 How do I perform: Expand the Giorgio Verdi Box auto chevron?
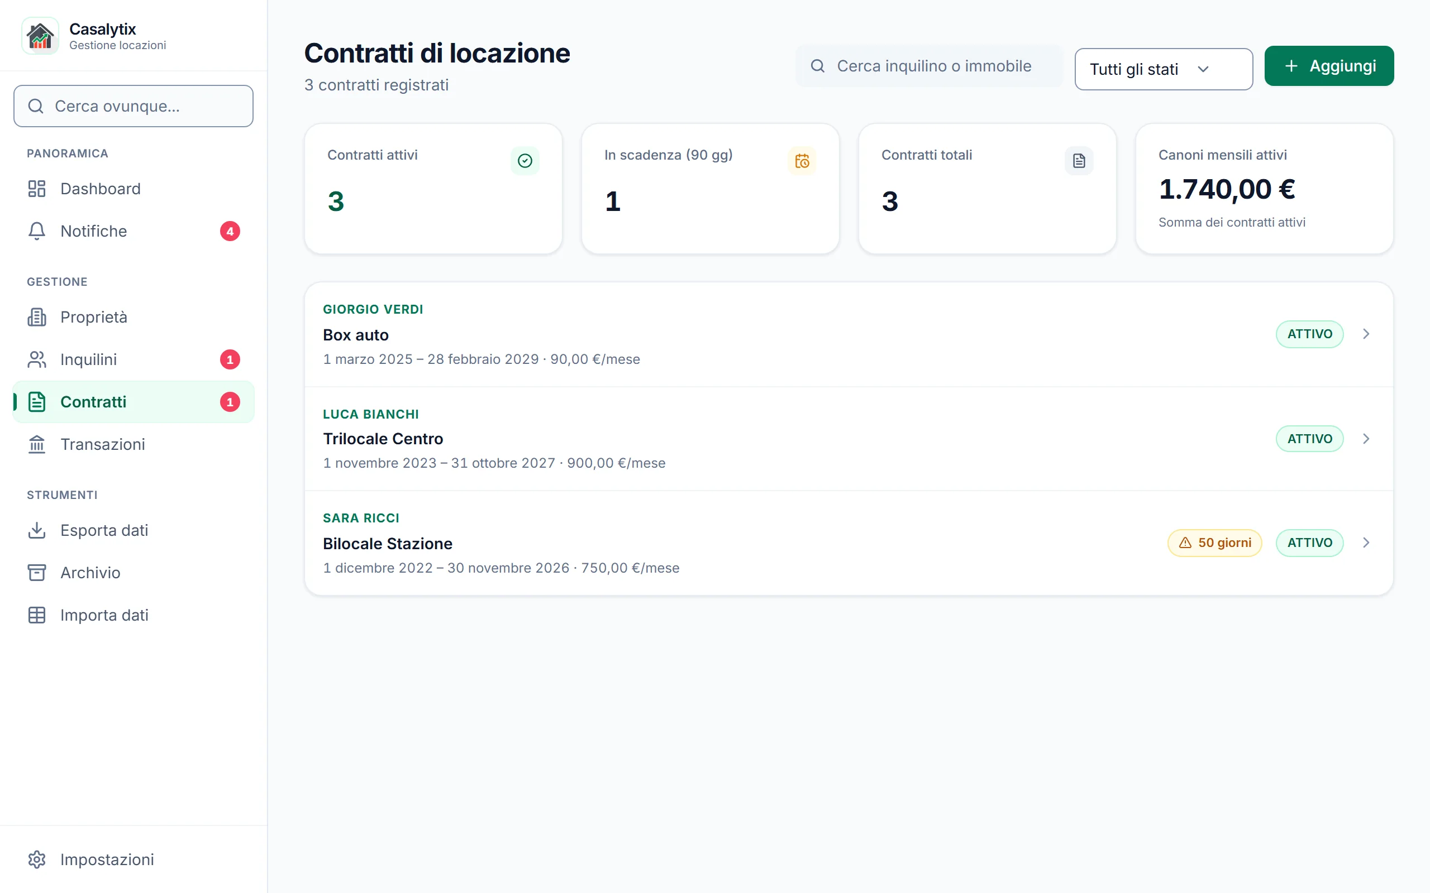click(x=1366, y=334)
